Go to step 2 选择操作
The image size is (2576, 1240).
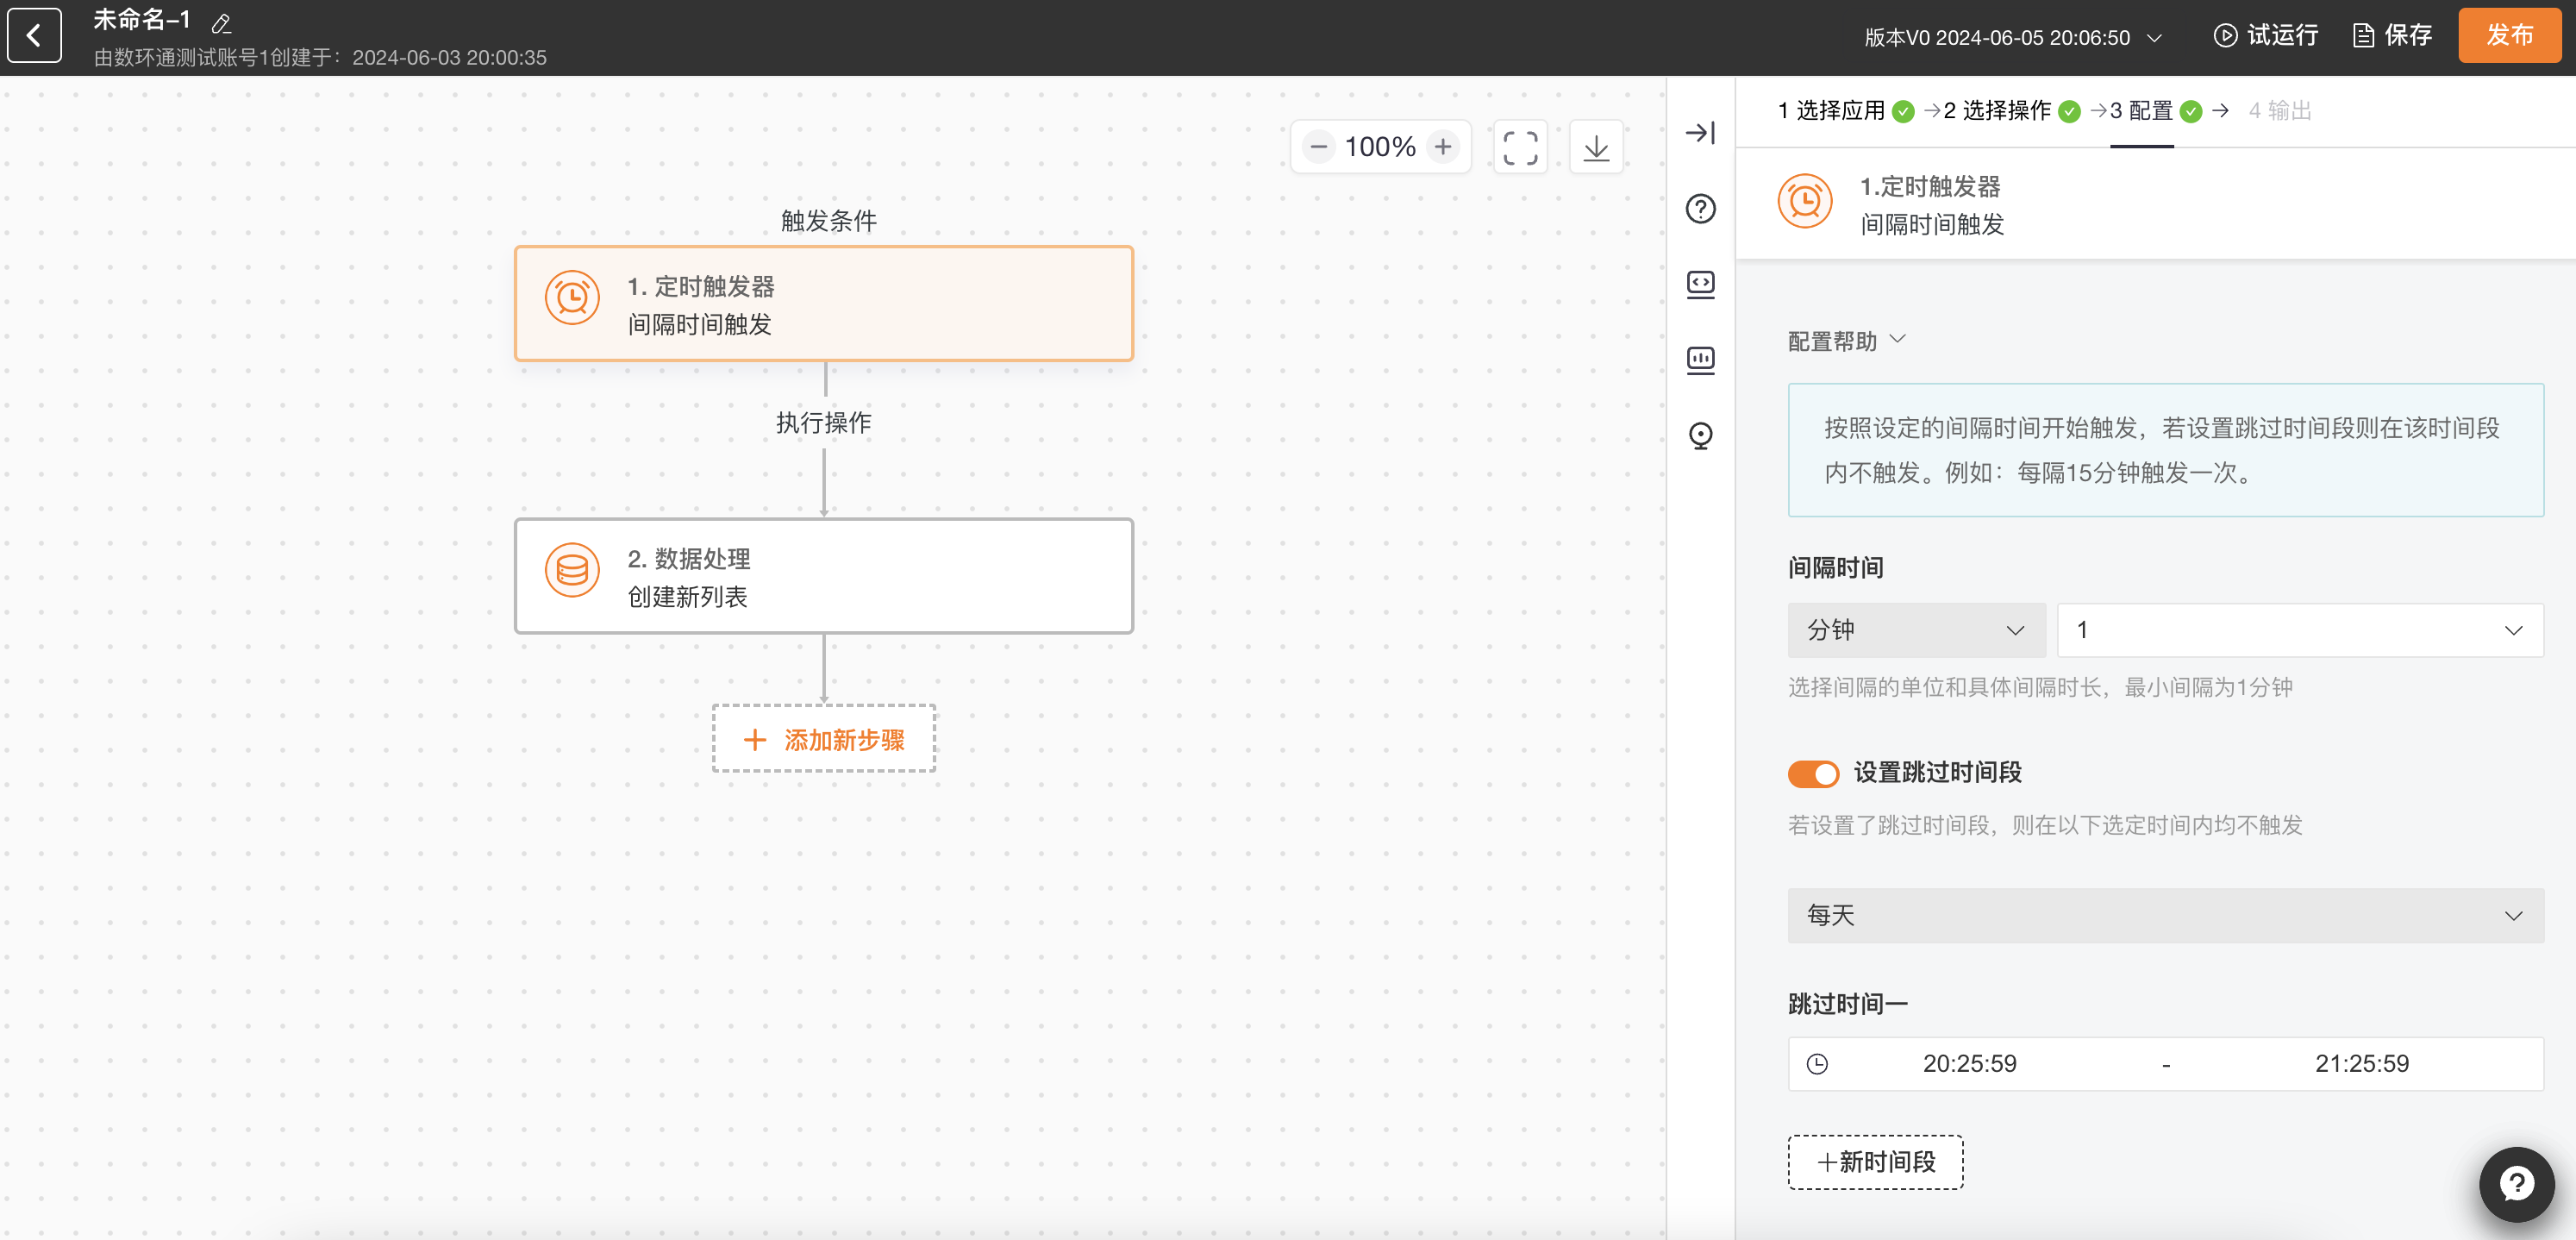coord(2011,110)
